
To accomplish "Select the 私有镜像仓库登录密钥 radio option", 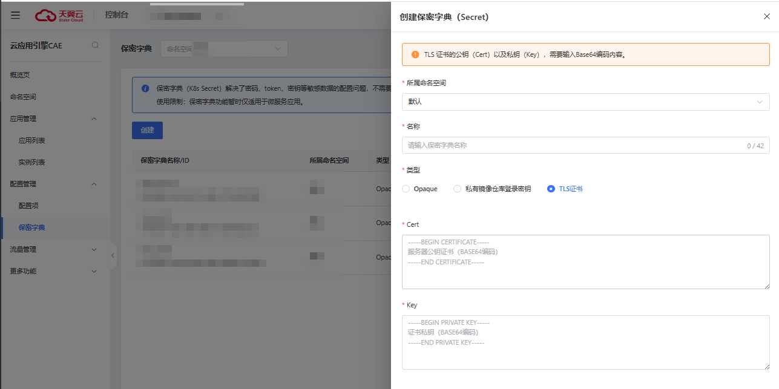I will pyautogui.click(x=458, y=189).
